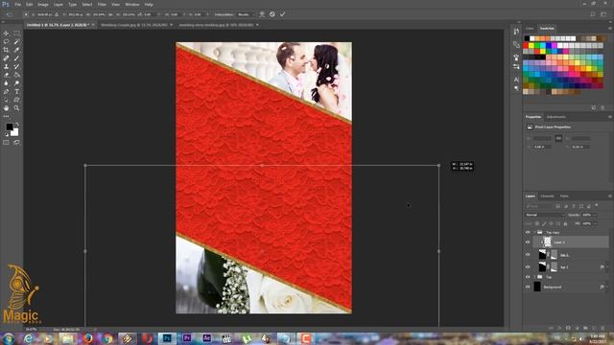This screenshot has height=345, width=614.
Task: Pick the red swatch in Swatches
Action: pos(527,46)
